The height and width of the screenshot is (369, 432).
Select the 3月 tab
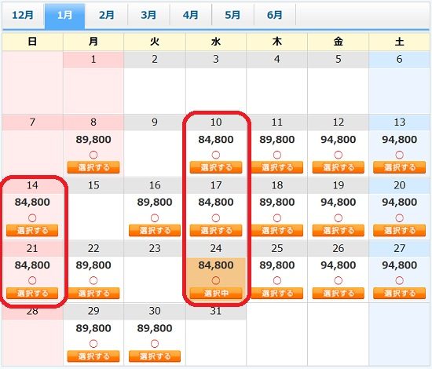coord(148,15)
